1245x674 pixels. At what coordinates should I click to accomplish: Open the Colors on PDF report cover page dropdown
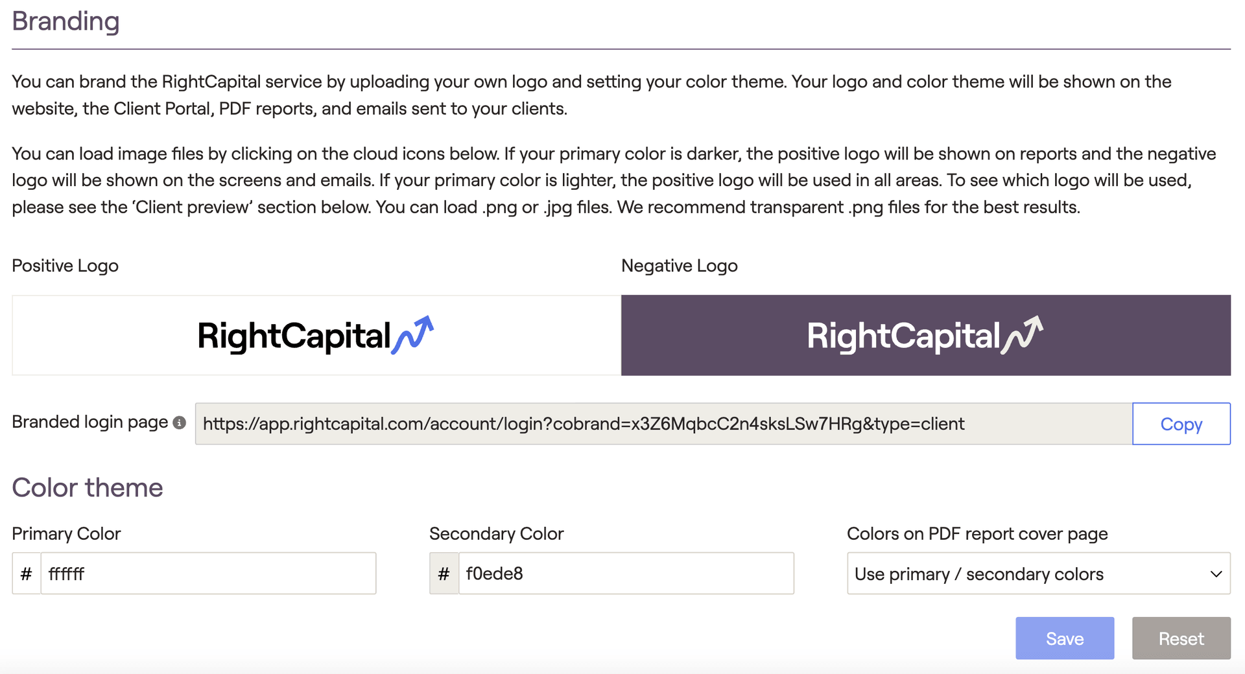click(x=1037, y=574)
